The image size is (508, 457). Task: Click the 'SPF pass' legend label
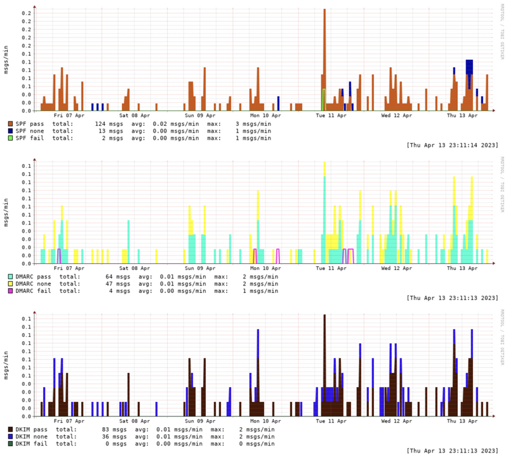click(x=29, y=124)
